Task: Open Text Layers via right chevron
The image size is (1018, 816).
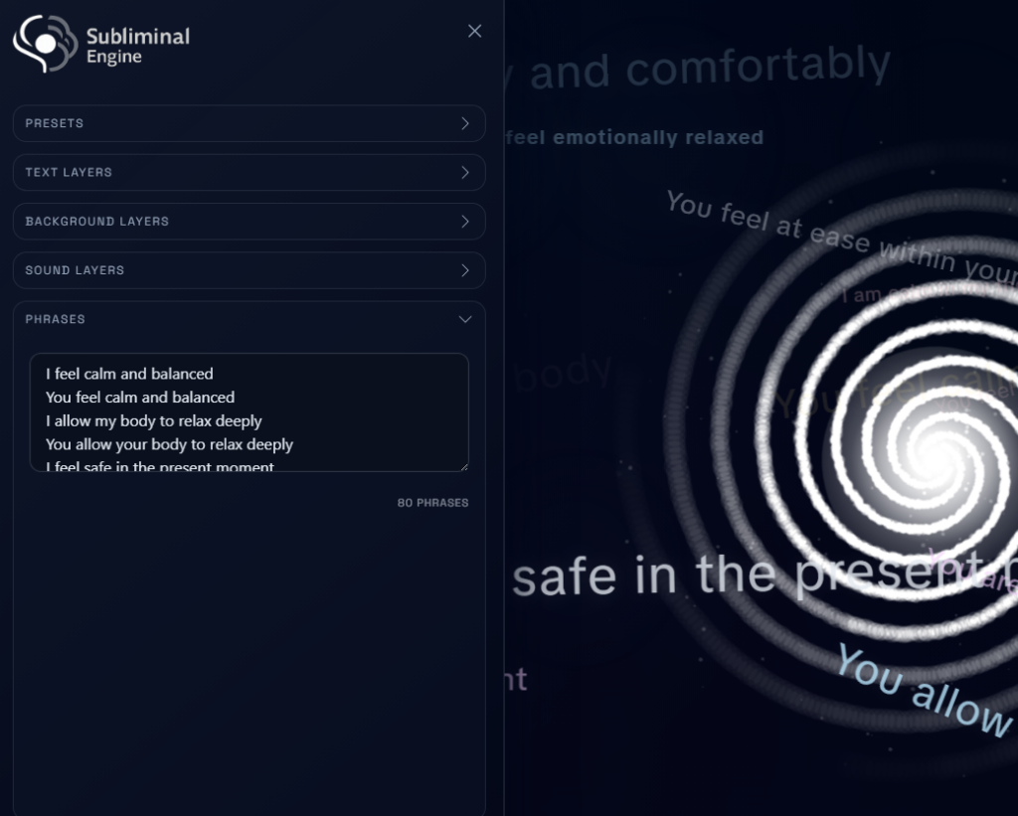Action: (464, 172)
